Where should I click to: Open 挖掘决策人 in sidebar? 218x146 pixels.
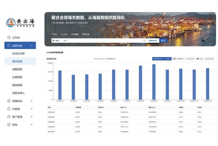click(x=19, y=93)
